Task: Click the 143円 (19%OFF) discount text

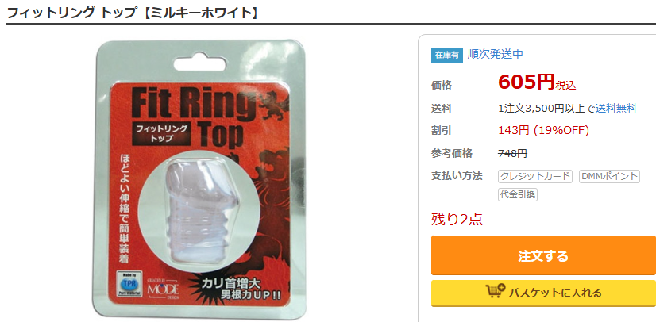Action: point(543,131)
